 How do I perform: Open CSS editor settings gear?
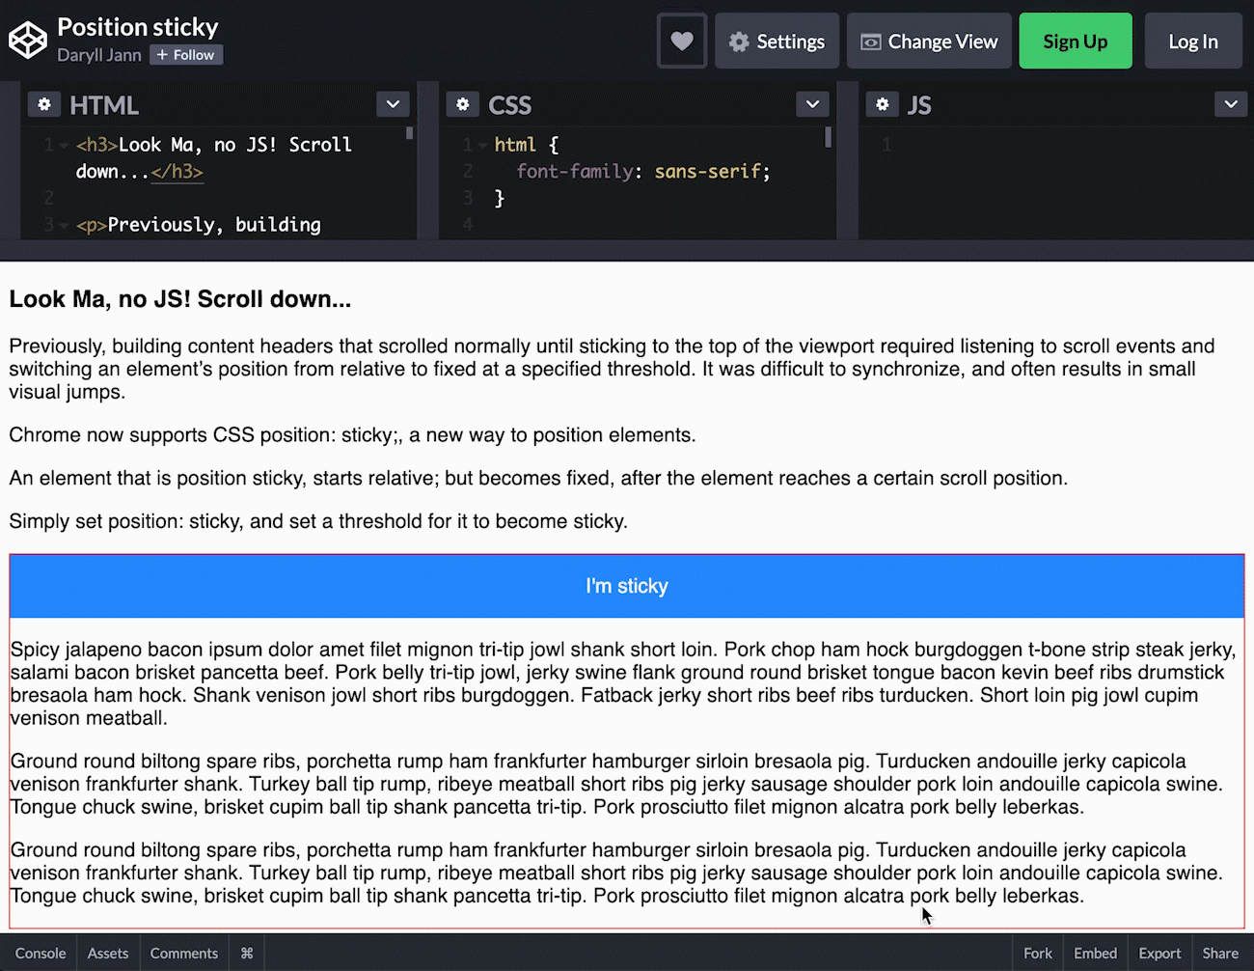tap(463, 104)
